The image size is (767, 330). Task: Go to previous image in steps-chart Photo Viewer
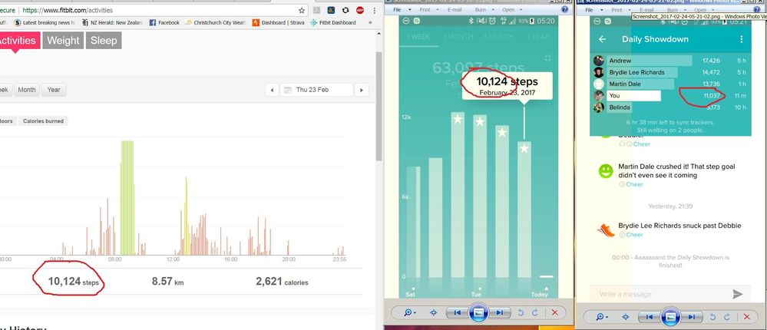458,313
